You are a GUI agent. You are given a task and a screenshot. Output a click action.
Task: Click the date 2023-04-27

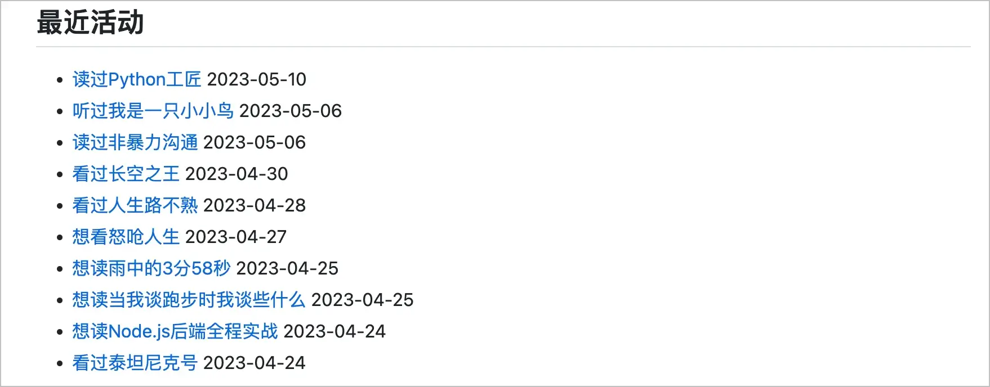click(x=236, y=237)
